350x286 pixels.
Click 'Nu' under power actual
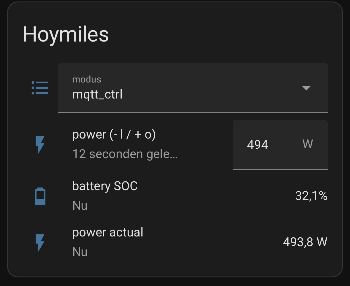80,252
